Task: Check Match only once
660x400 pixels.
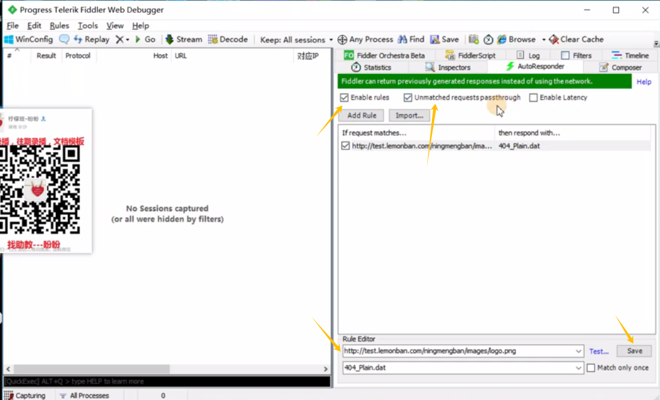Action: 591,368
